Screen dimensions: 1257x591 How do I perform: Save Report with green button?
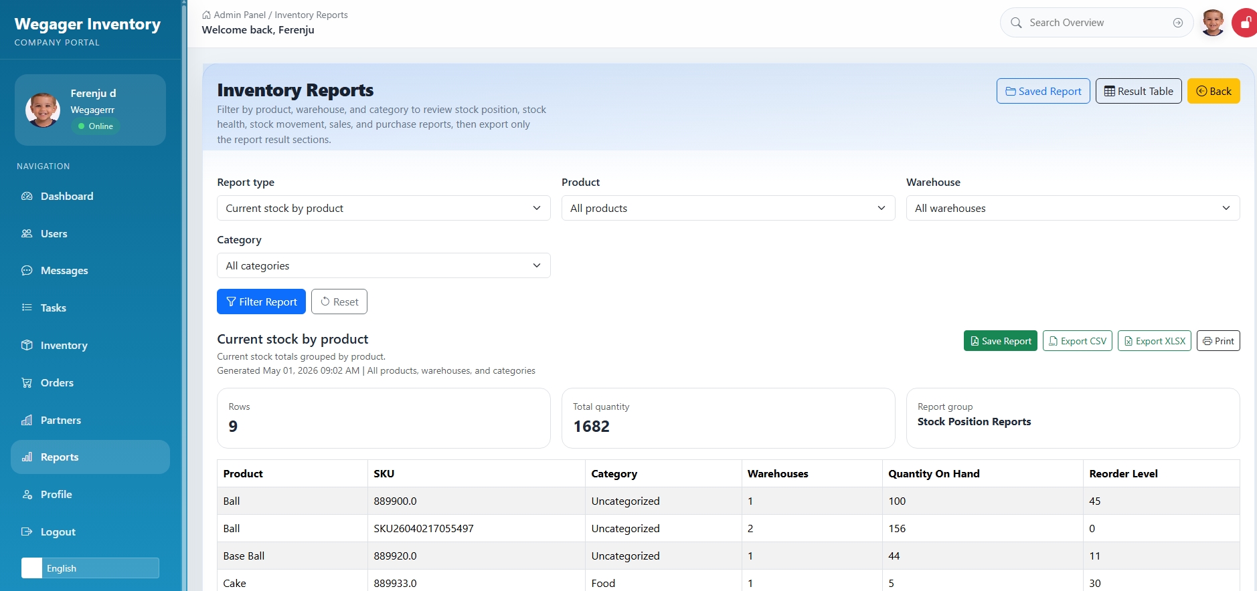[x=1001, y=341]
